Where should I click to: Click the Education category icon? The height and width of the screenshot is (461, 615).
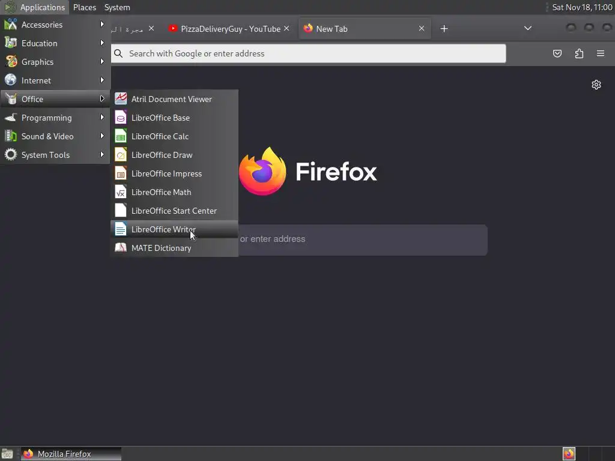[11, 43]
